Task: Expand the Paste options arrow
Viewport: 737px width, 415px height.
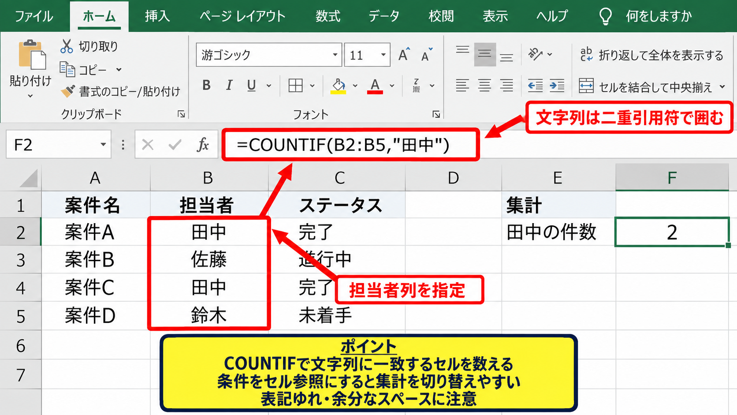Action: tap(30, 96)
